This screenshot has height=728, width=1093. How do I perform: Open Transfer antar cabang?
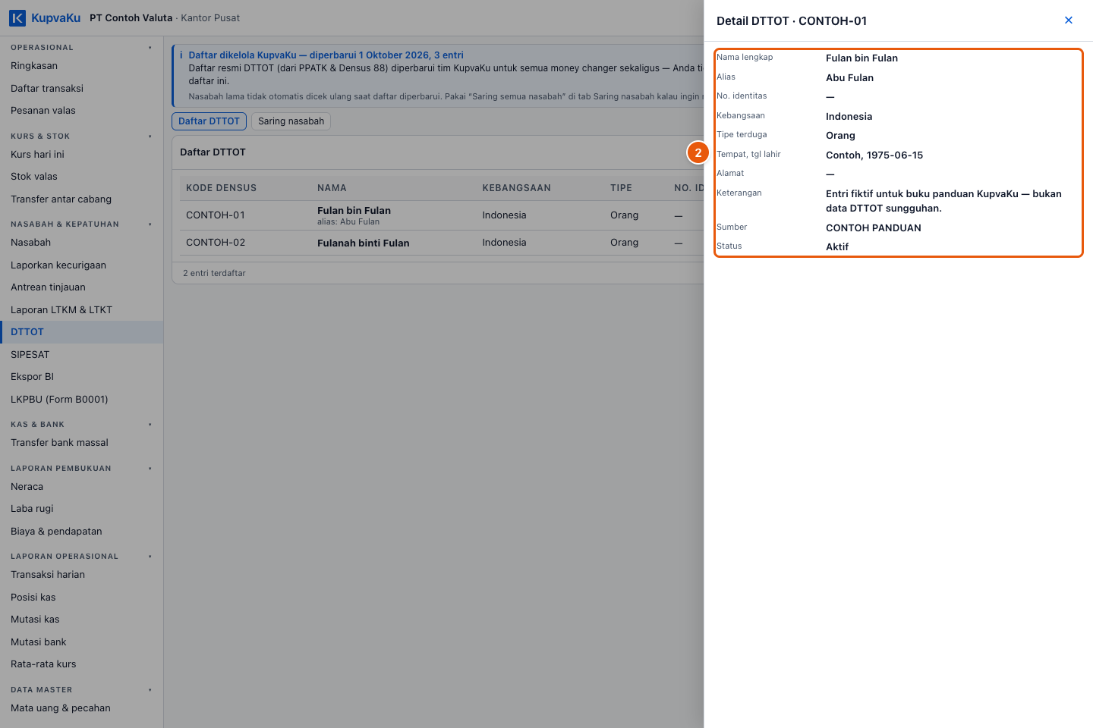81,199
